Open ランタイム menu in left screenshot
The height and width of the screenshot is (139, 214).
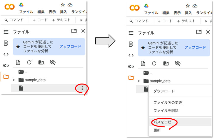(79, 12)
